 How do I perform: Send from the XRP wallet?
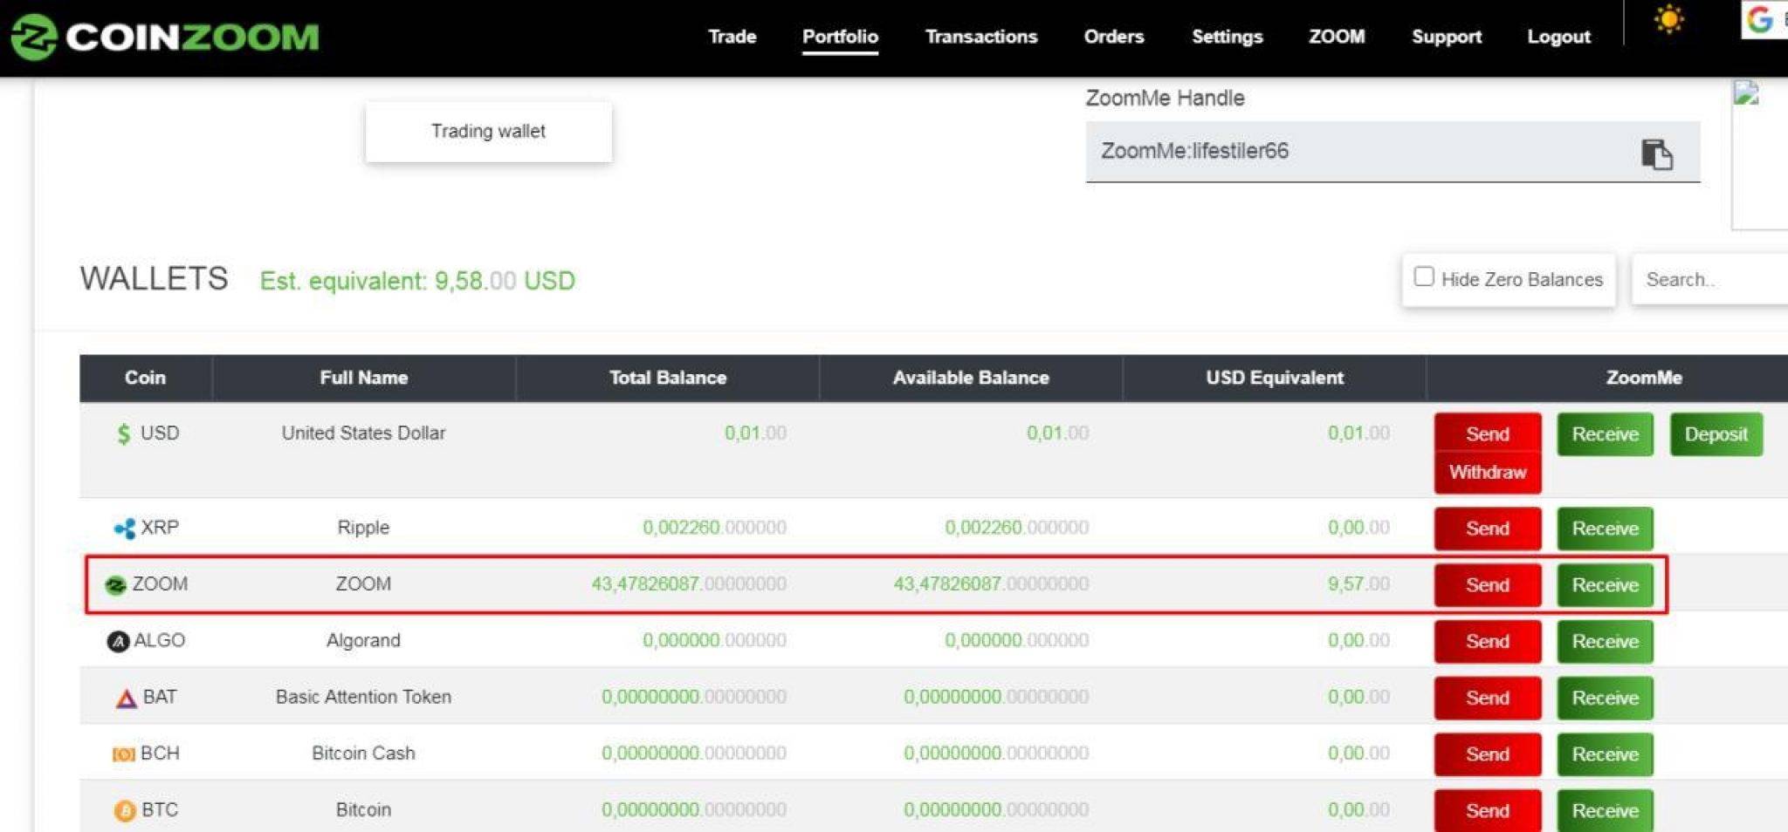point(1488,529)
